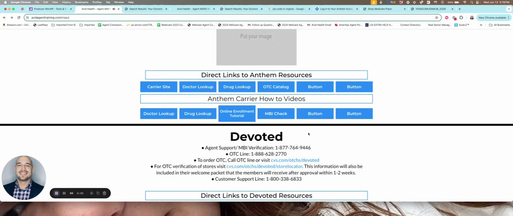
Task: Stop the screen recording
Action: point(57,193)
